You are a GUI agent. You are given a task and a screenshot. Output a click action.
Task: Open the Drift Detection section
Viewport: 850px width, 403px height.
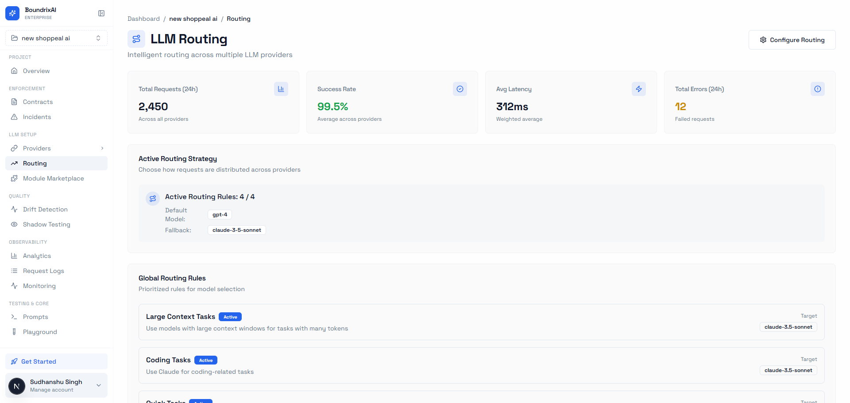pos(45,209)
